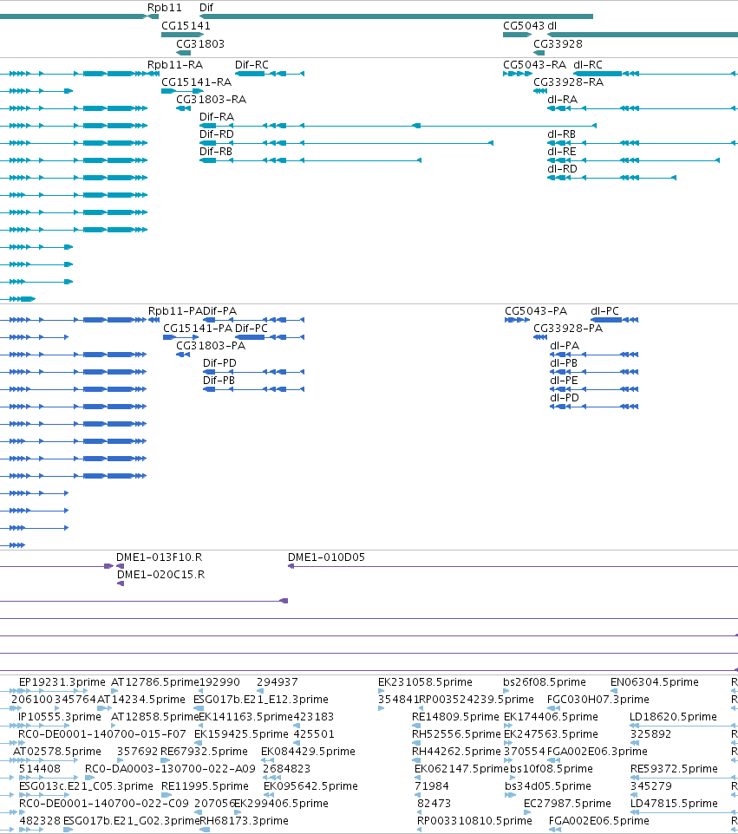Select the dl-PB protein label
Image resolution: width=738 pixels, height=834 pixels.
pos(564,362)
